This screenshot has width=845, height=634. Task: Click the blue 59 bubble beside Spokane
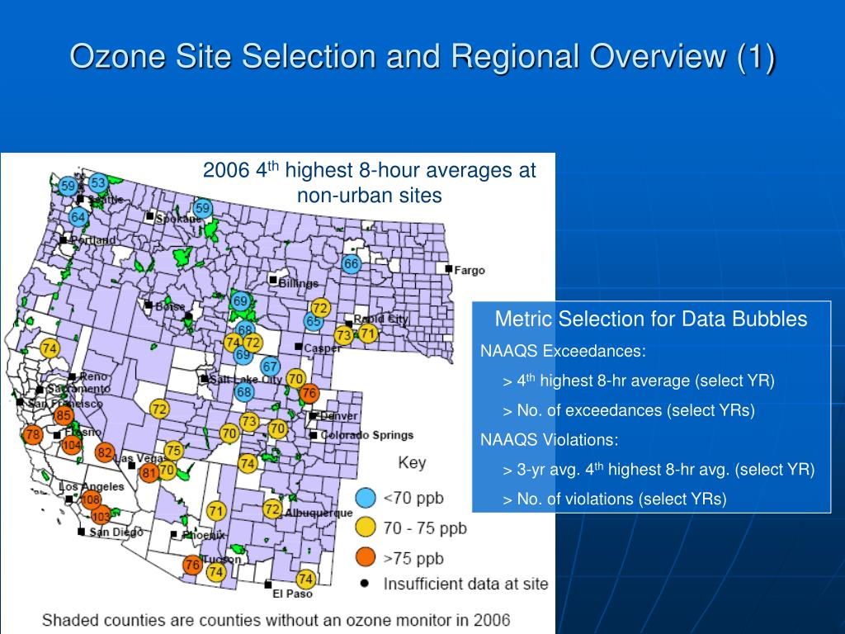[202, 208]
